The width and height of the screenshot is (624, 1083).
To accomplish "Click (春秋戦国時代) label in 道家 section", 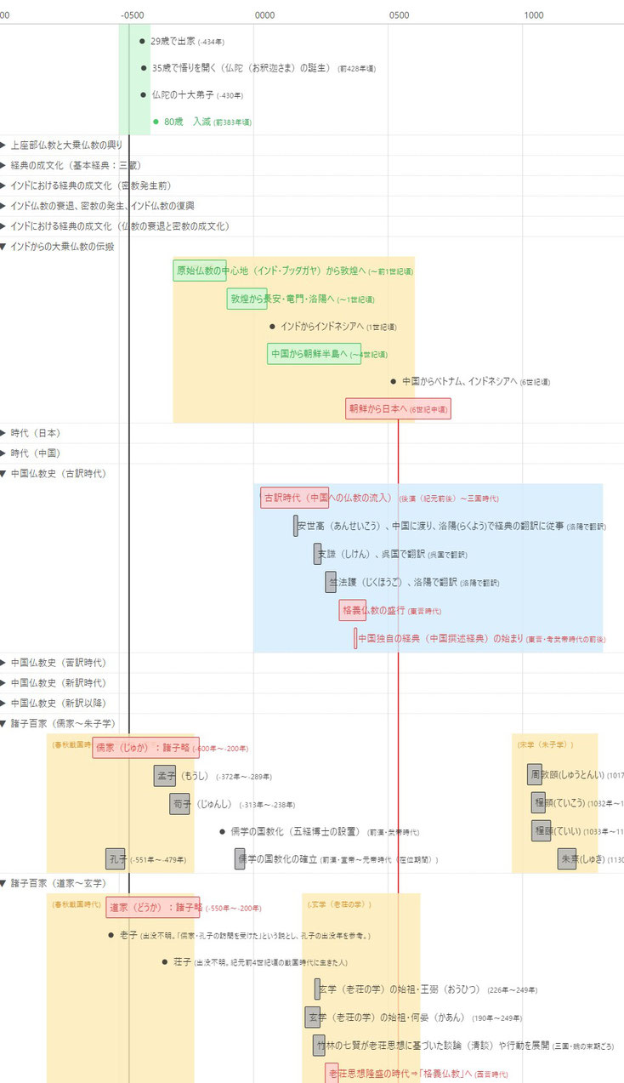I will point(76,903).
